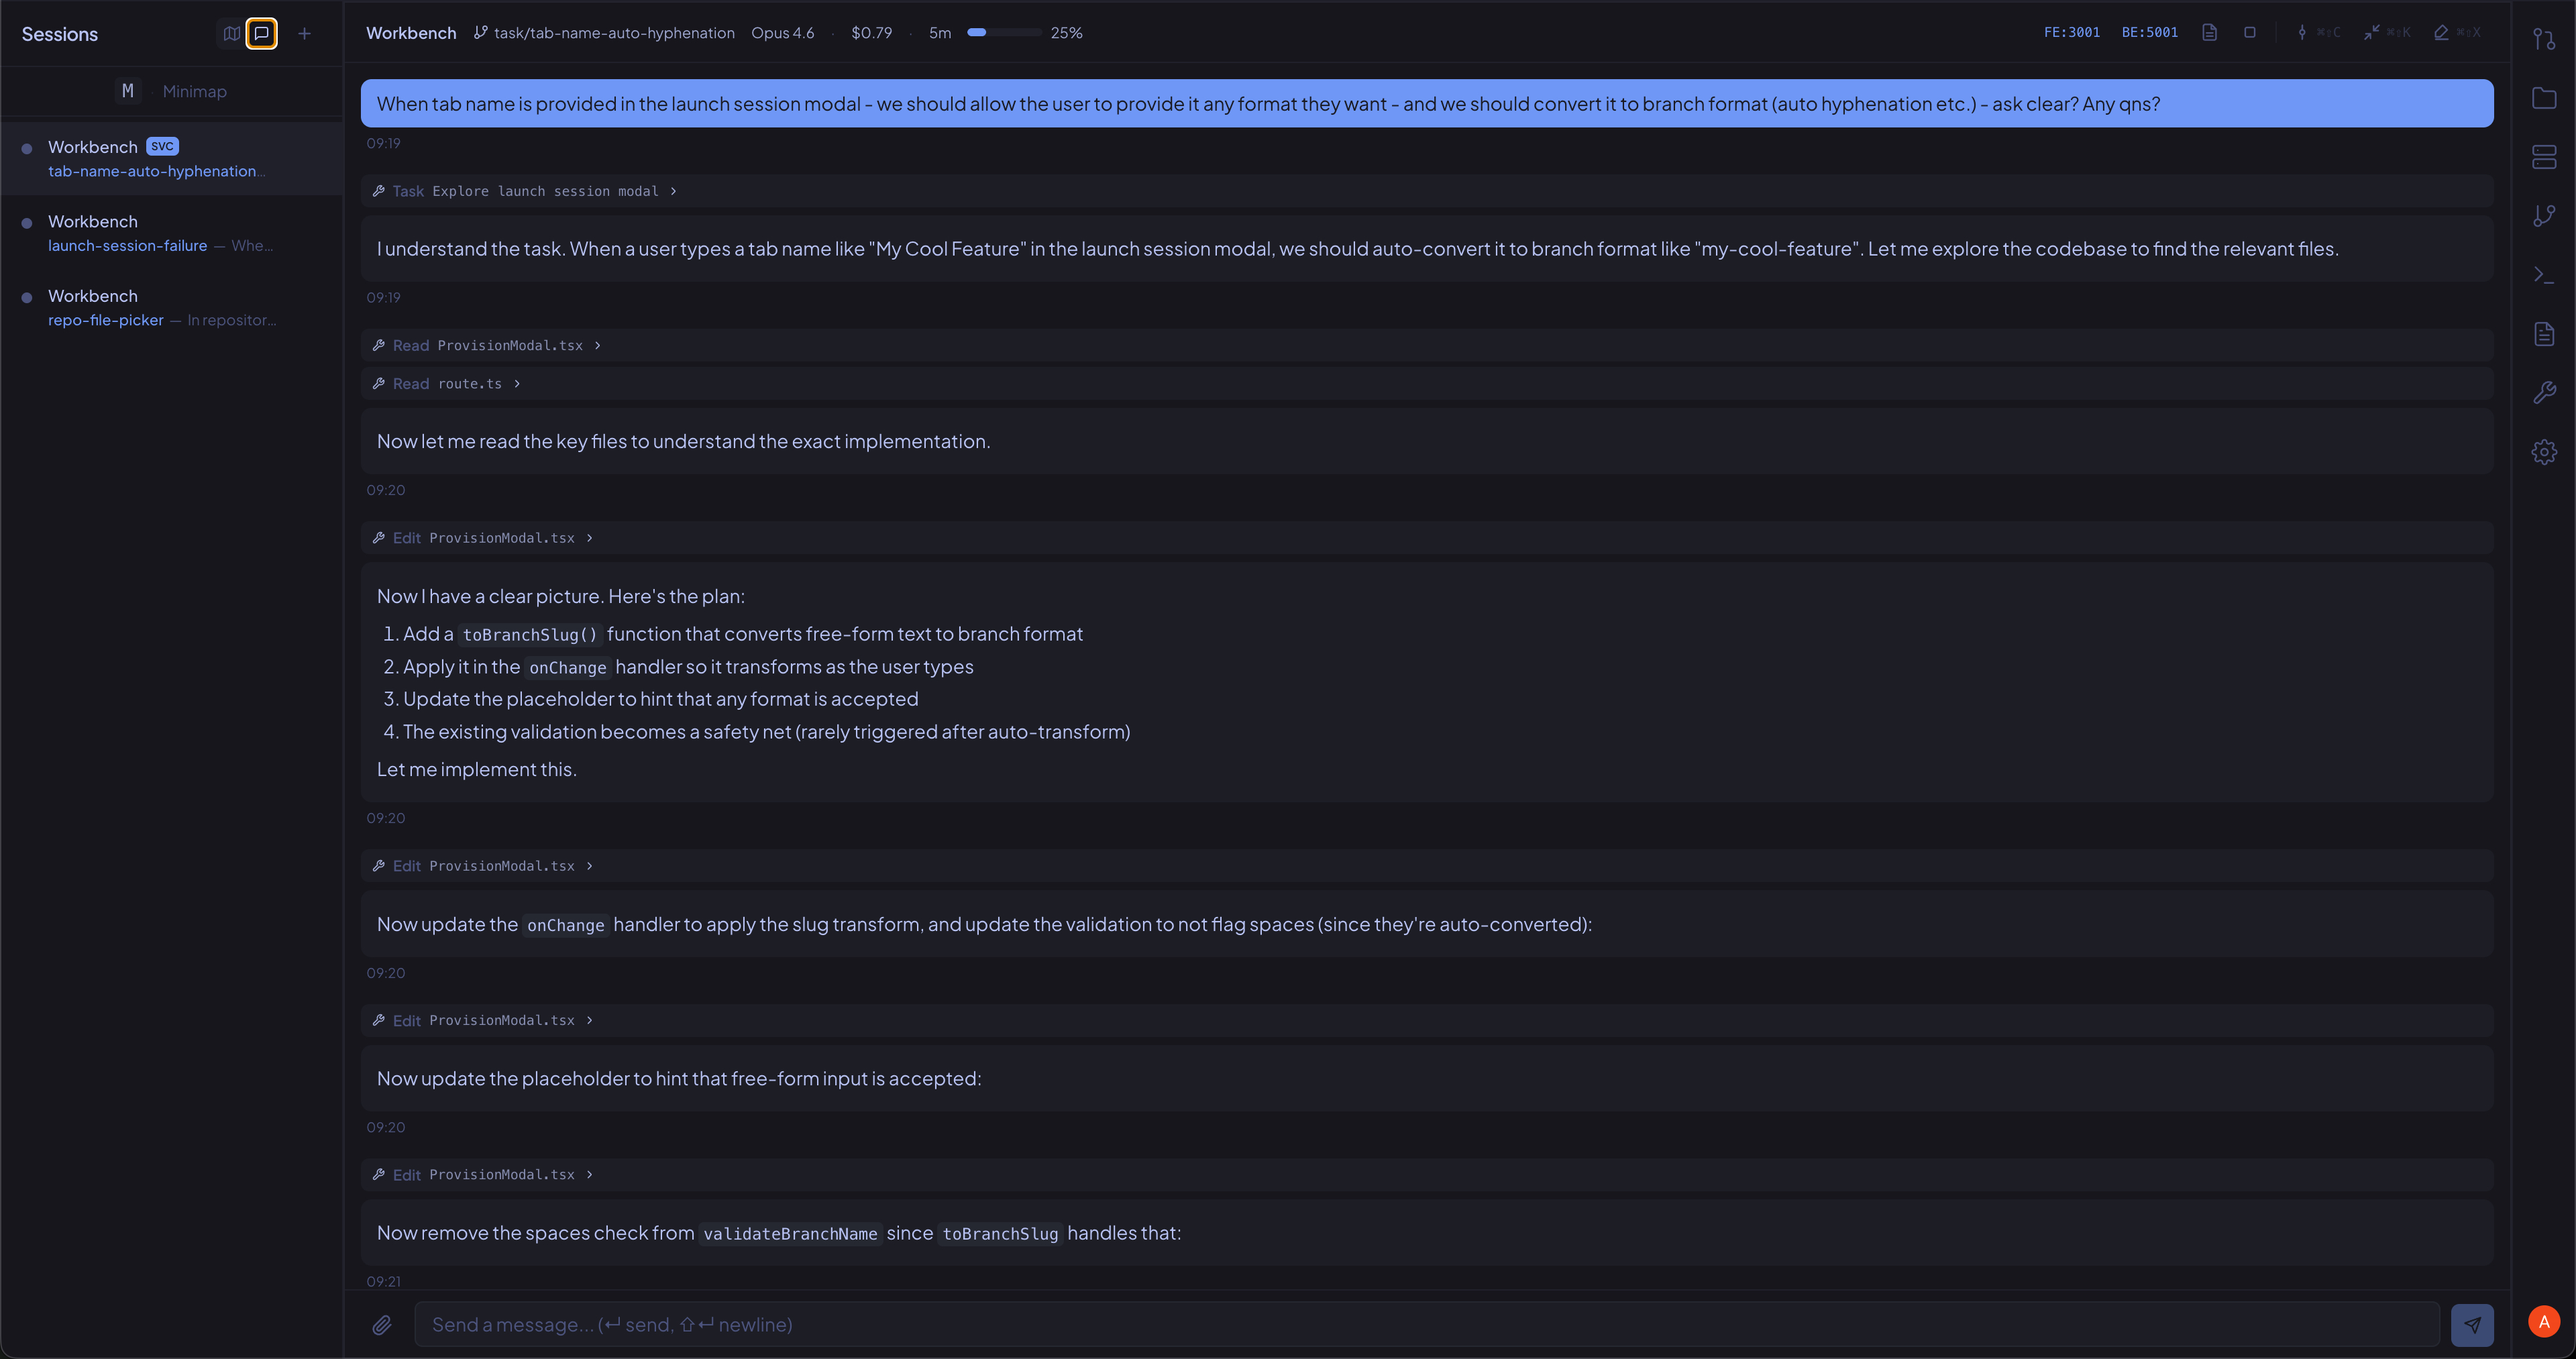Adjust the 25% context usage slider
The width and height of the screenshot is (2576, 1359).
1003,32
